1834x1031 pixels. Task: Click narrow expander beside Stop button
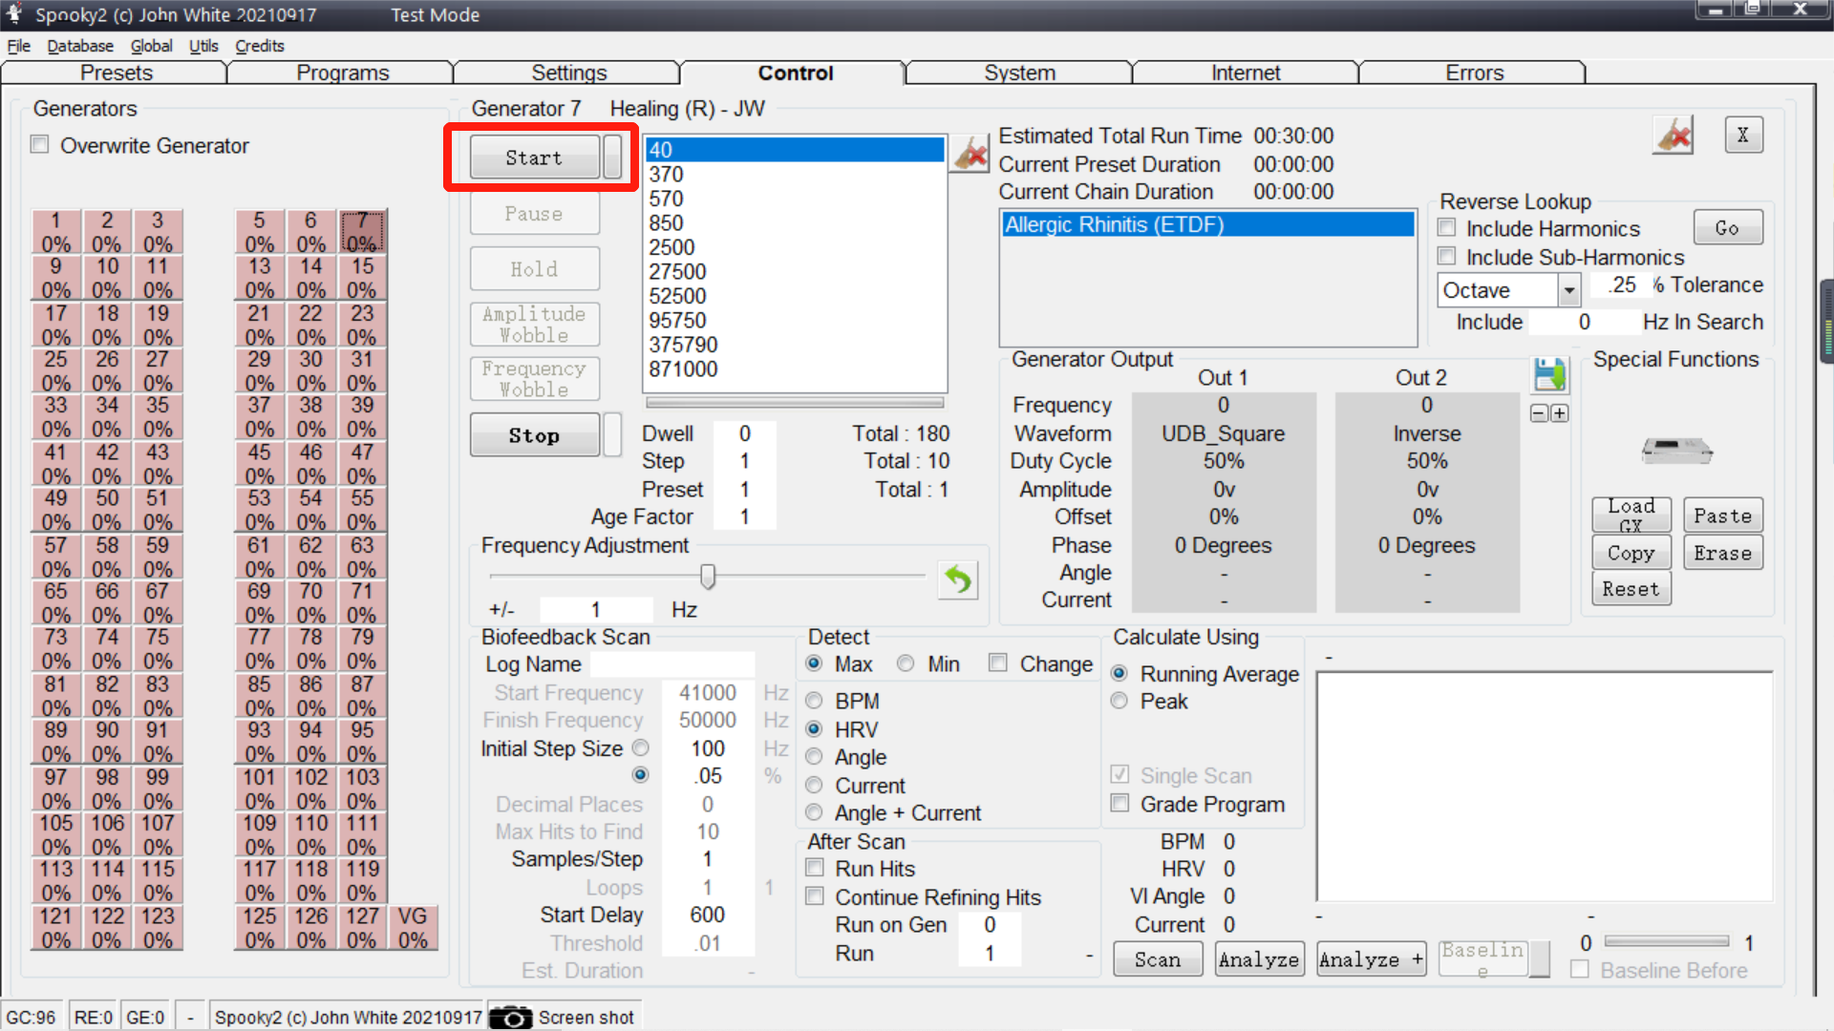(x=612, y=435)
